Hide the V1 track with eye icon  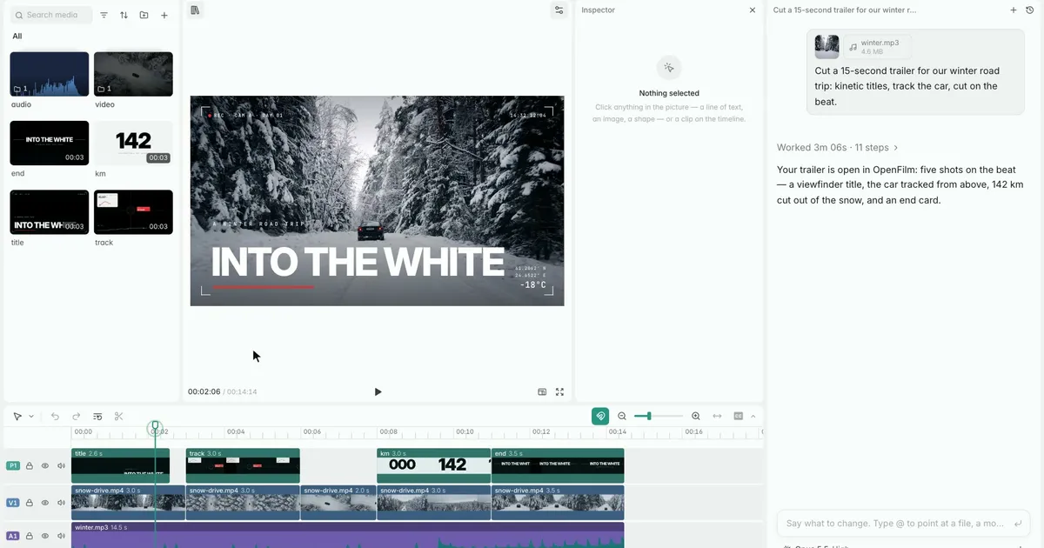tap(45, 503)
